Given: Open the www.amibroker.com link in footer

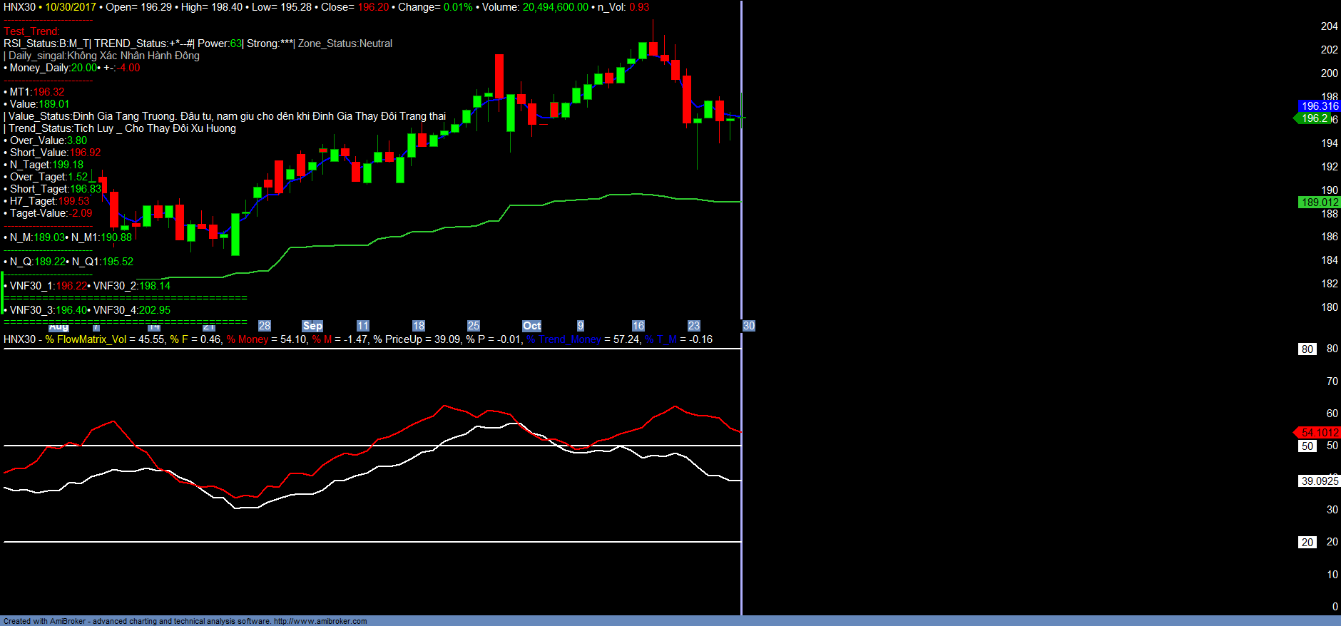Looking at the screenshot, I should tap(320, 621).
